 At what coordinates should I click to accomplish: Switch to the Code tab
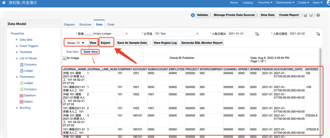click(x=111, y=25)
